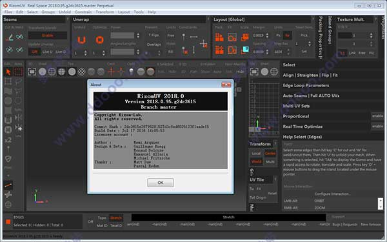Screen dimensions: 387x242
Task: Click the shield icon in left toolbar
Action: (x=8, y=159)
